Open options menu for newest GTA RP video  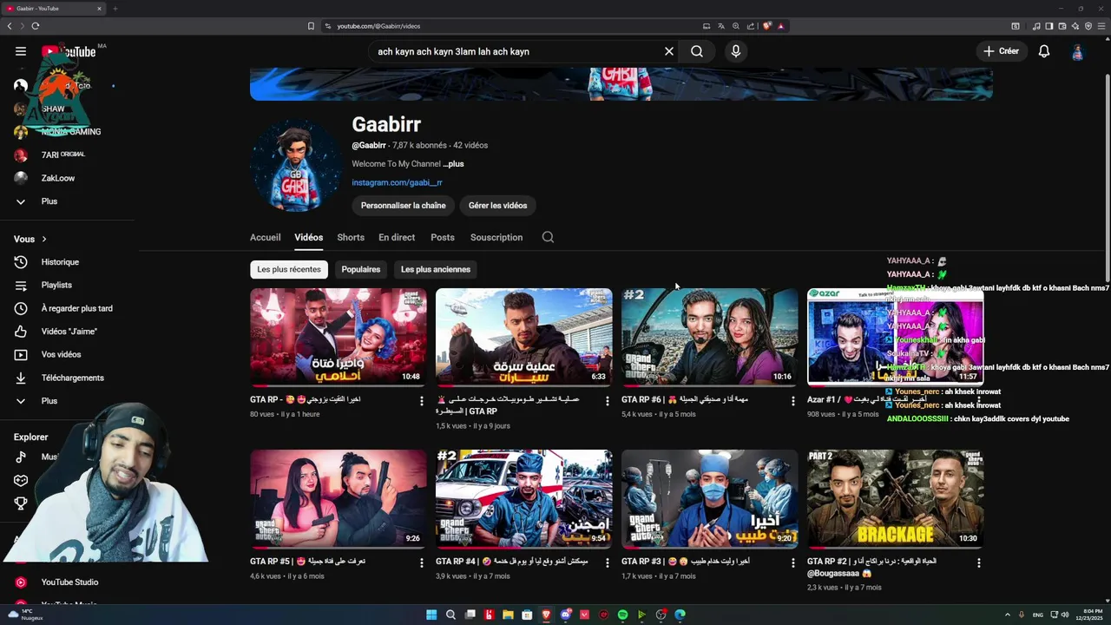[421, 401]
